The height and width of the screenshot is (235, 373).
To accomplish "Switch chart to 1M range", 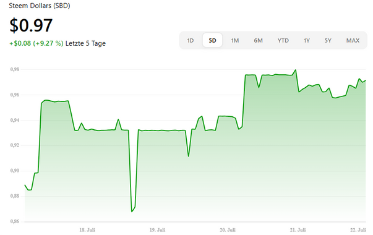I will coord(235,40).
